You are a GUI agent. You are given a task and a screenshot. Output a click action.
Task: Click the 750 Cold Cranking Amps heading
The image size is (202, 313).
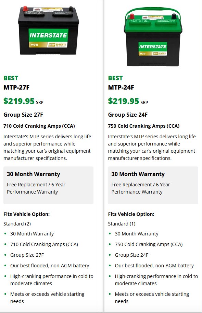(144, 126)
